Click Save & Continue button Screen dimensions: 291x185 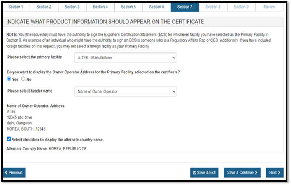click(x=242, y=173)
